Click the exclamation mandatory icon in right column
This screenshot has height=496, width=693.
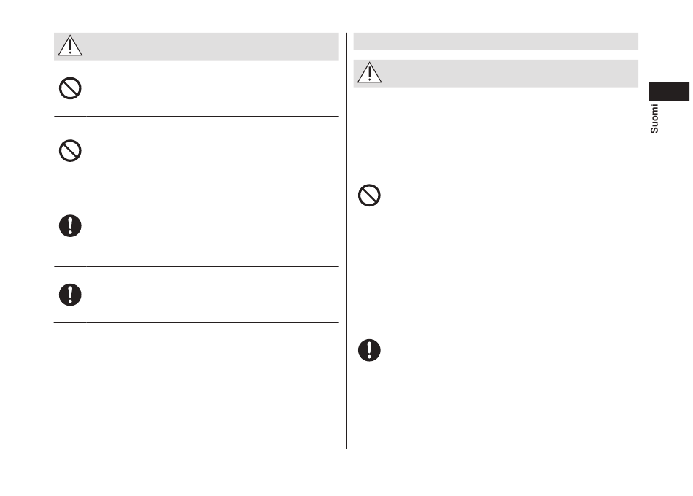point(370,351)
